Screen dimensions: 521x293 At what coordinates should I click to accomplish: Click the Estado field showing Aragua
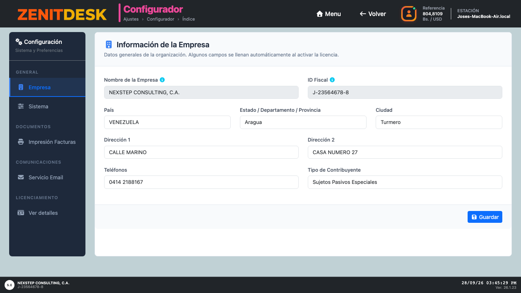coord(303,122)
